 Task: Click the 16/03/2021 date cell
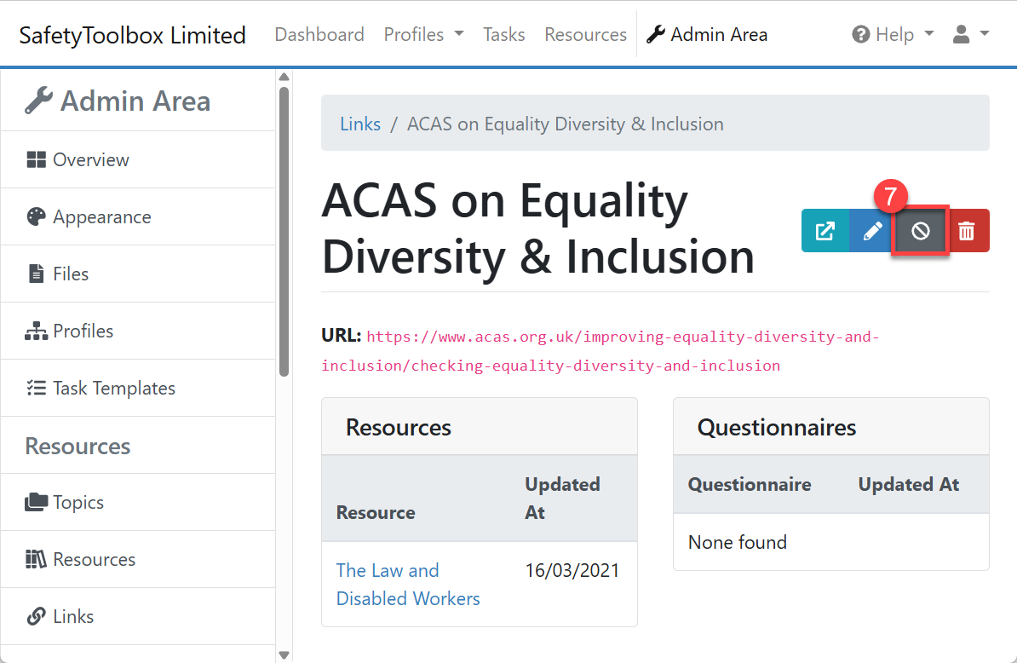pos(572,570)
